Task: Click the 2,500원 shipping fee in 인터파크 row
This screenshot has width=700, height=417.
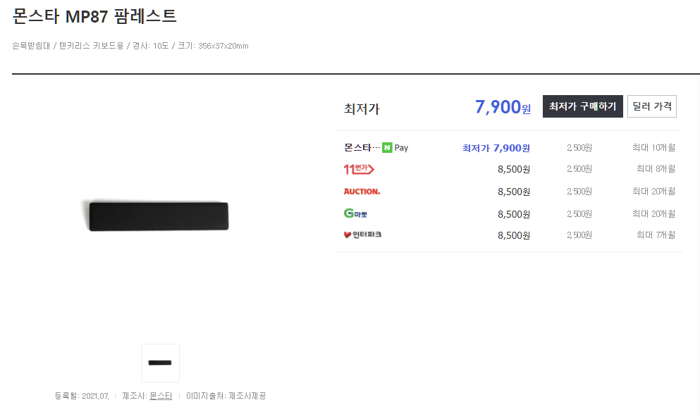Action: click(579, 235)
